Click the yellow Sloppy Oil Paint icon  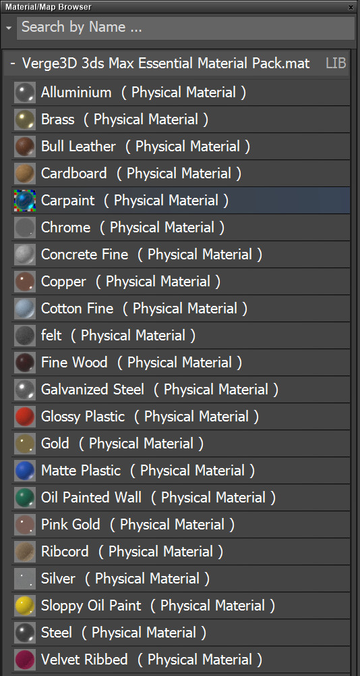24,606
